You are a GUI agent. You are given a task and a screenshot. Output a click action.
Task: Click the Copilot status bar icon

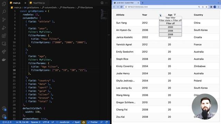[x=84, y=122]
